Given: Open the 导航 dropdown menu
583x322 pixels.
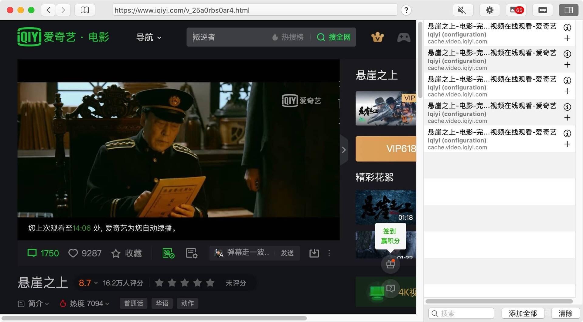Looking at the screenshot, I should pos(149,37).
